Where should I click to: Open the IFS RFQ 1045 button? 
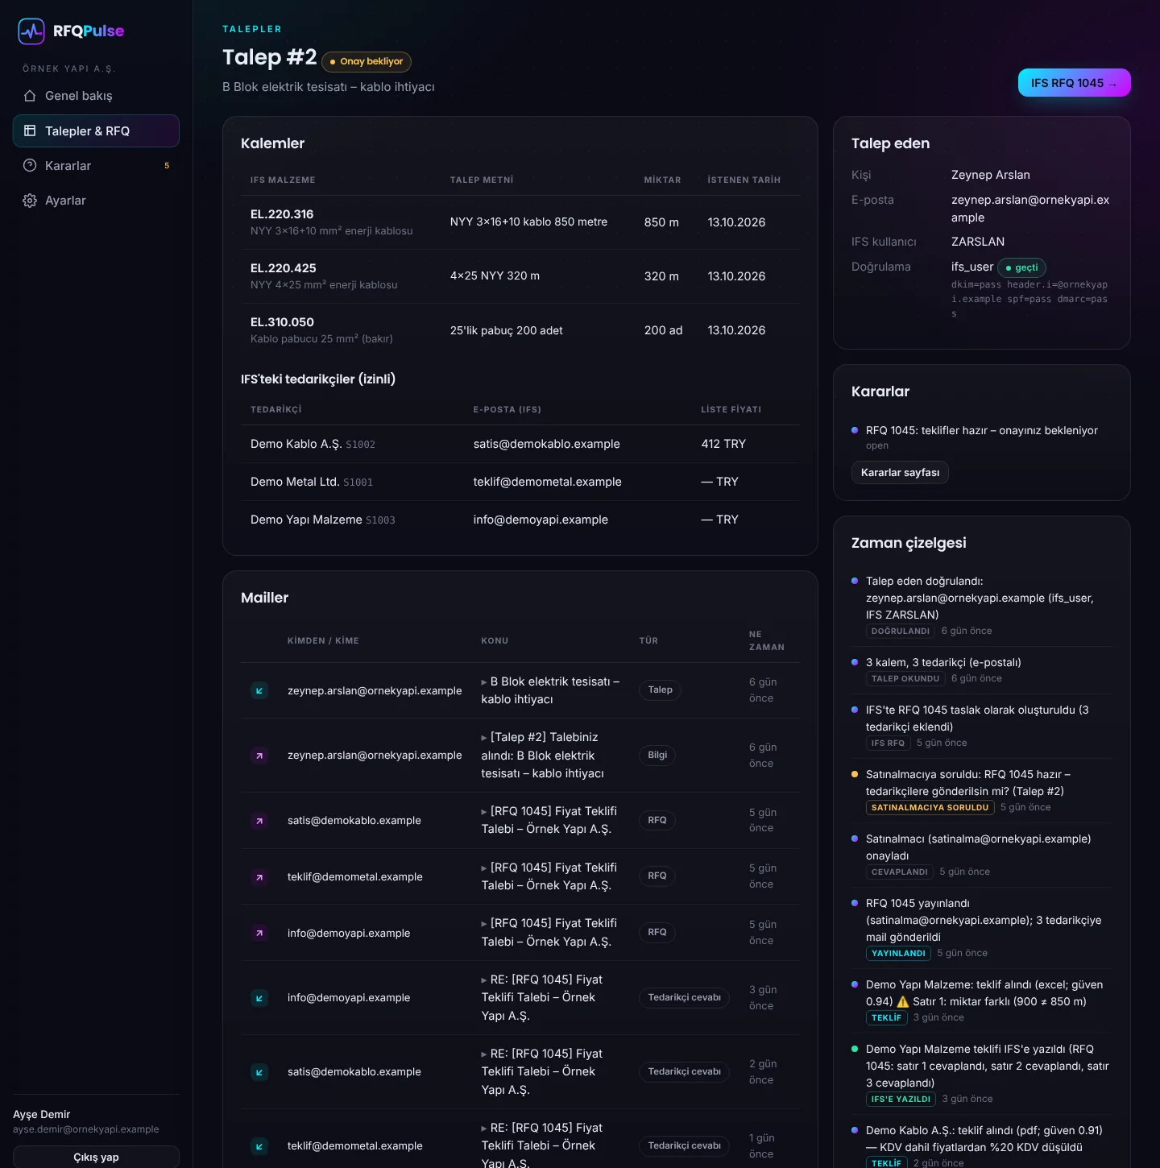pos(1074,83)
